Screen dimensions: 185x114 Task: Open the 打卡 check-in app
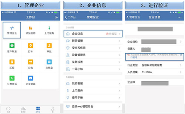[31, 48]
